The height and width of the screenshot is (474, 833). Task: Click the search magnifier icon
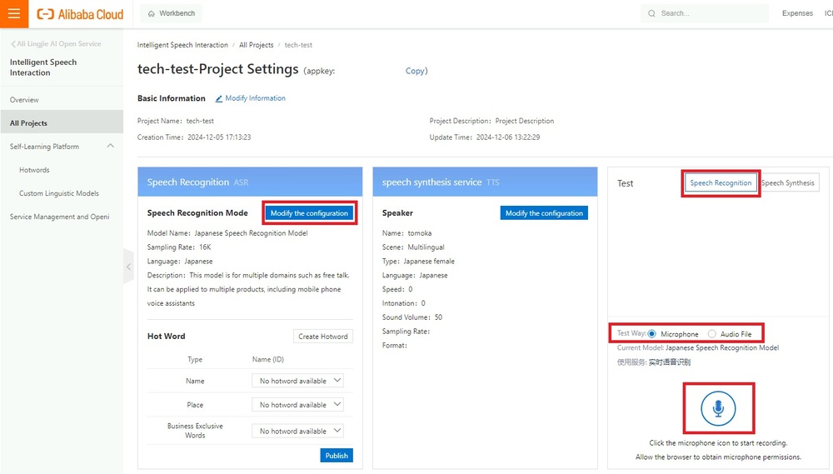(651, 13)
